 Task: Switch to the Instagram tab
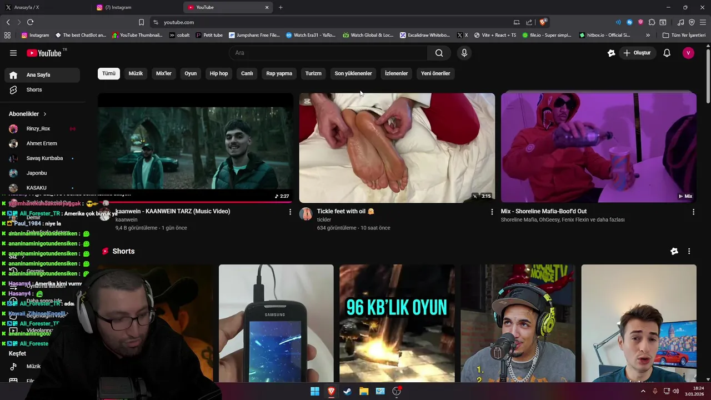137,7
